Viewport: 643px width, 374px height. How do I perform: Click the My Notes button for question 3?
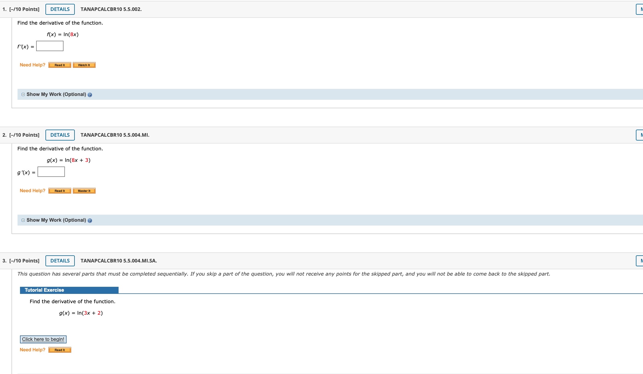(x=641, y=261)
